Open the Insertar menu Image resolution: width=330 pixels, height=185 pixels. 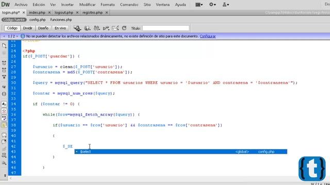tap(68, 5)
